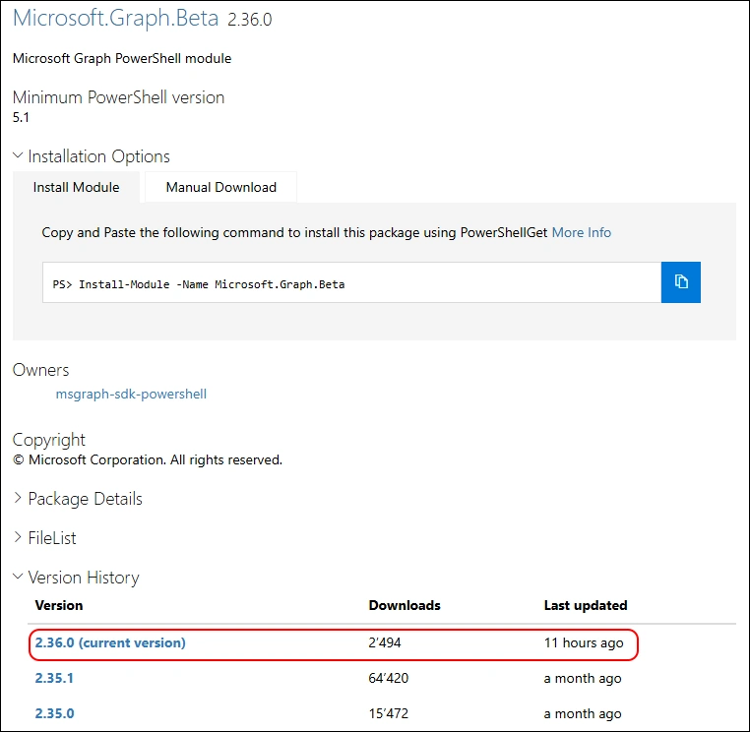Click inside the Install-Module command box

point(351,283)
